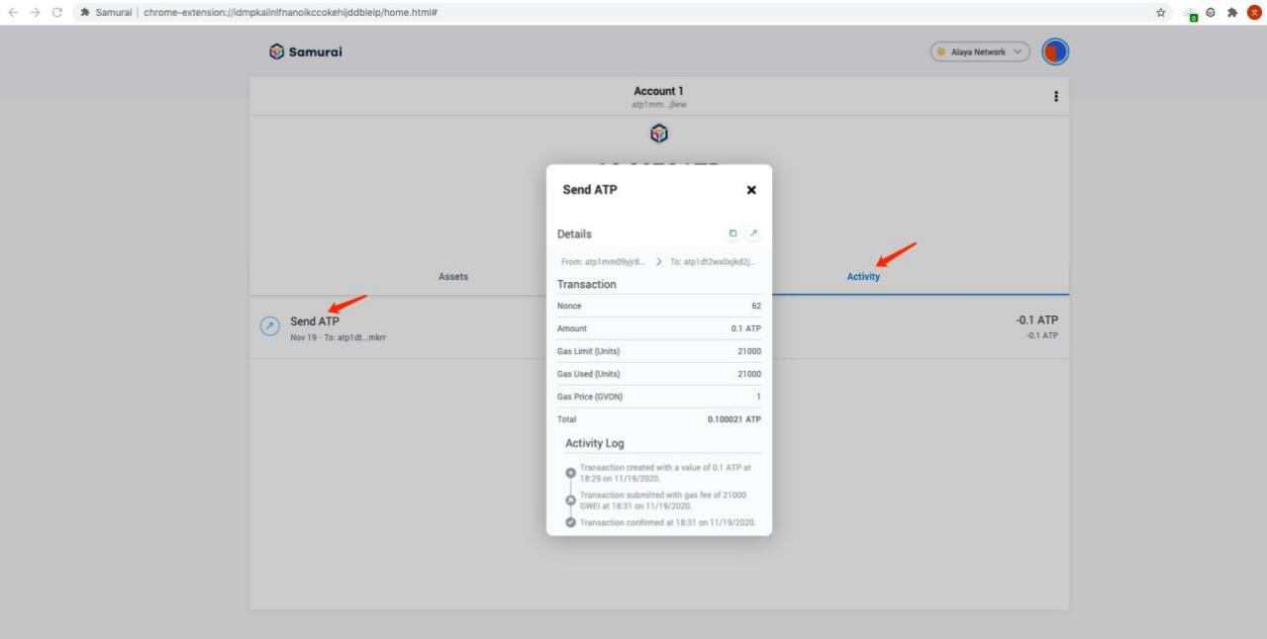Switch to the Activity tab

[x=863, y=277]
